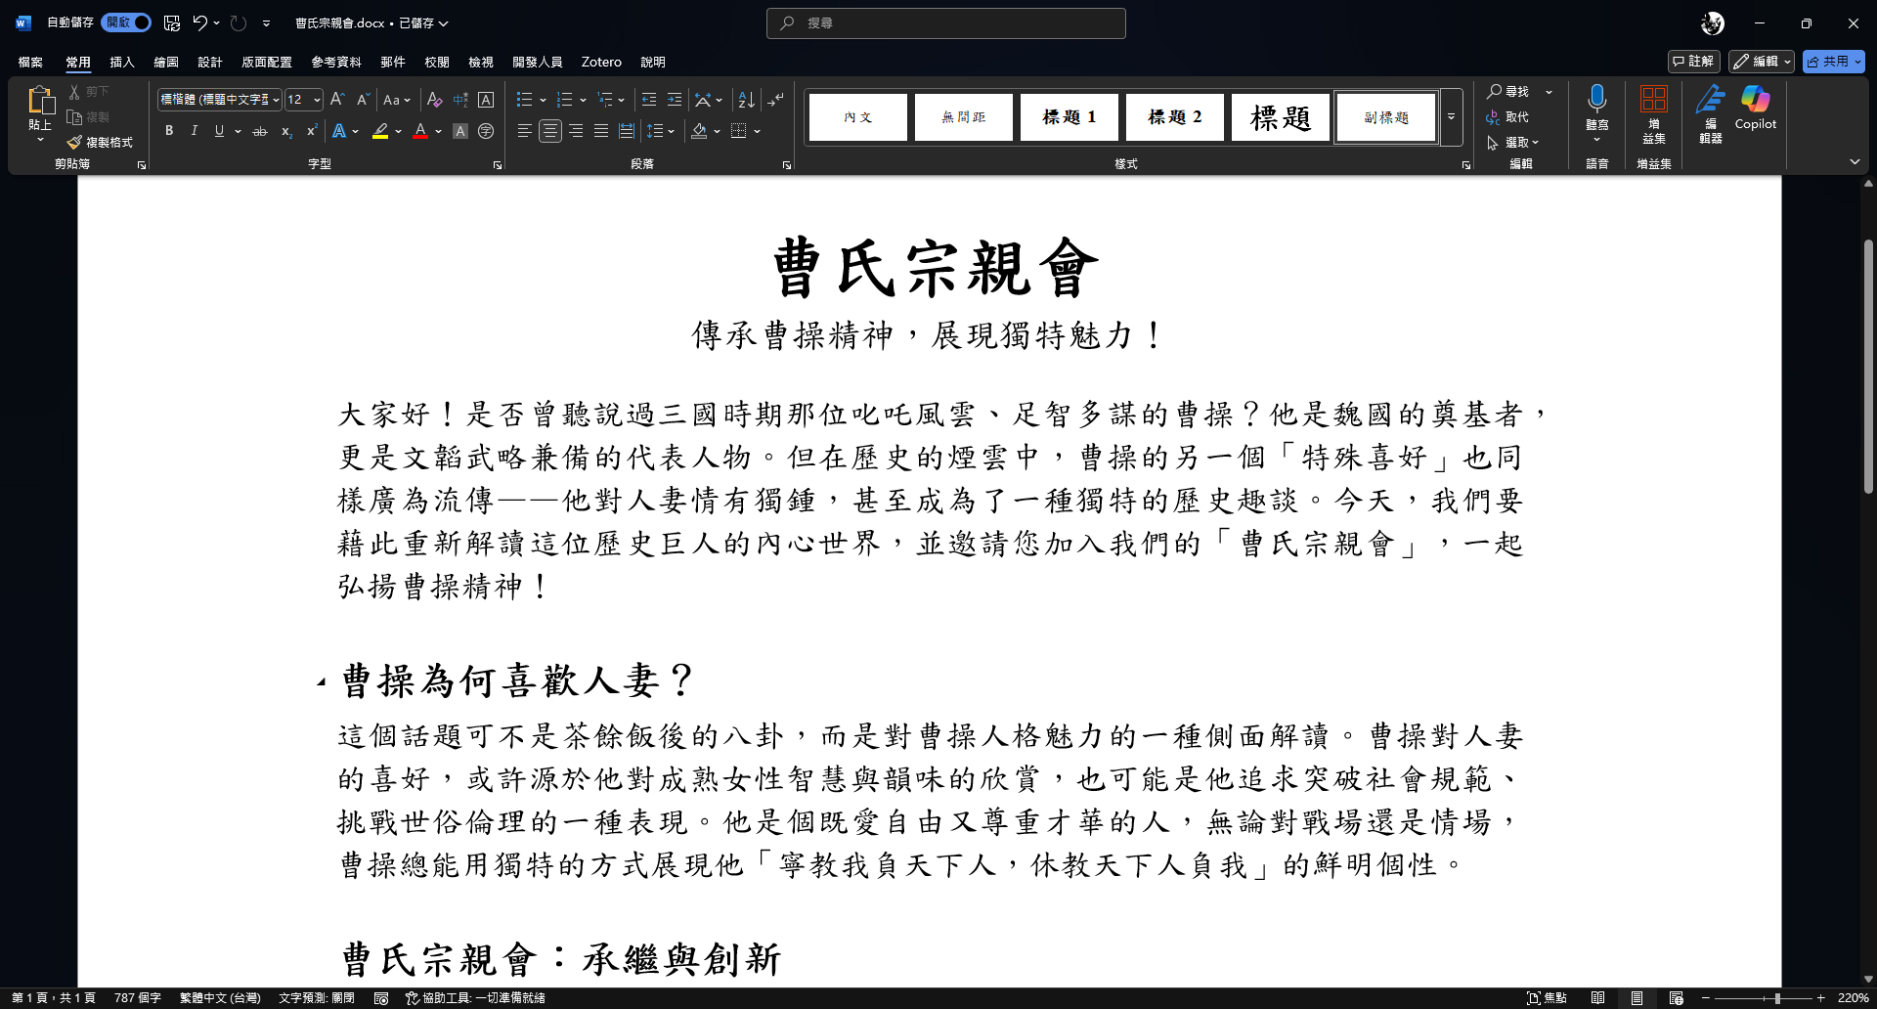Viewport: 1877px width, 1009px height.
Task: Click the 共用 share button
Action: pos(1834,61)
